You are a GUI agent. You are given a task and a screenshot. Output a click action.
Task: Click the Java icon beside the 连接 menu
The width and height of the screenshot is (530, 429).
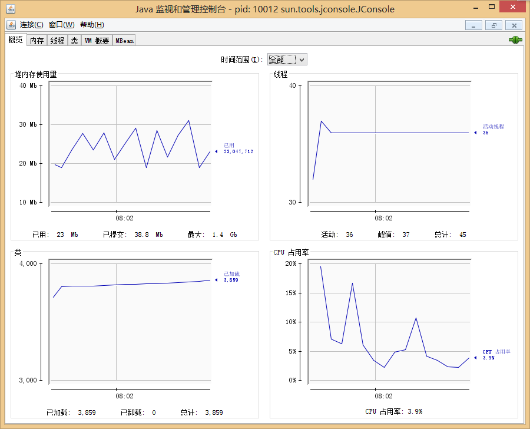point(11,25)
